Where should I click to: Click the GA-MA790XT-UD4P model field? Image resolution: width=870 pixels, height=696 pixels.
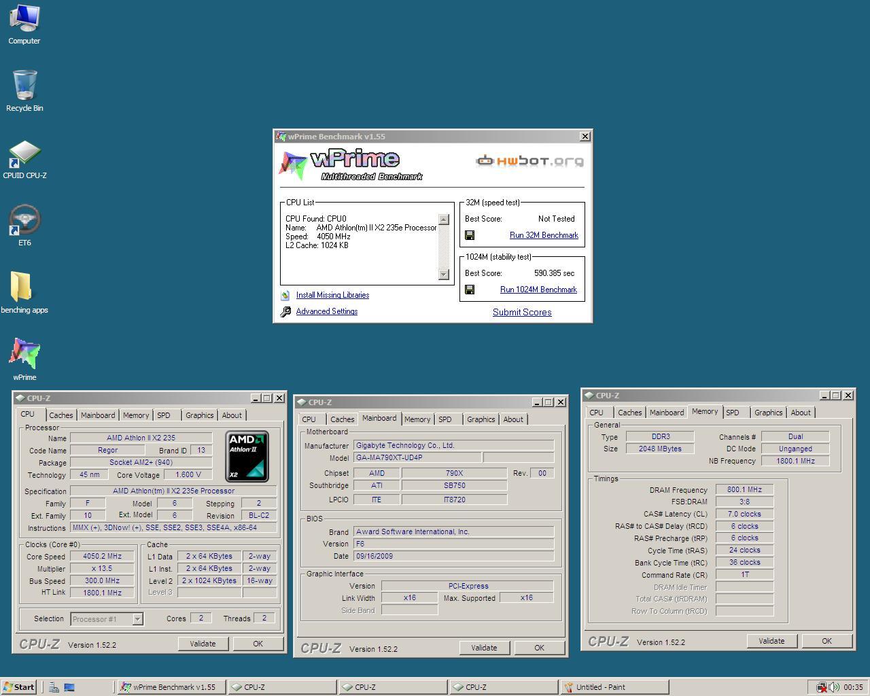417,457
